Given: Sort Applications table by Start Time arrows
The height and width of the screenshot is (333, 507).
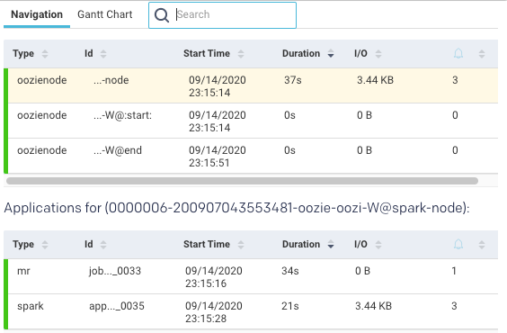Looking at the screenshot, I should coord(241,245).
